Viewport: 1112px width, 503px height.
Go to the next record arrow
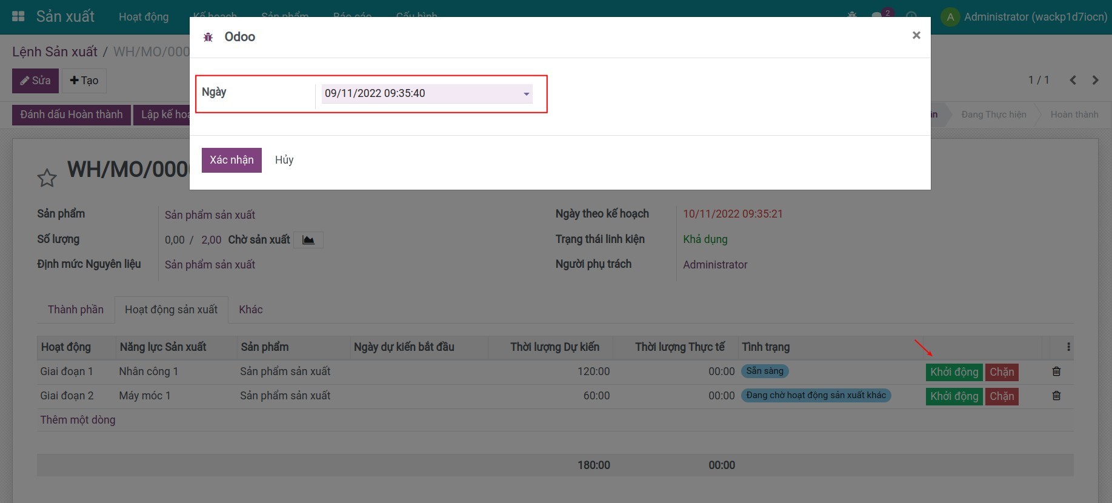(1095, 80)
